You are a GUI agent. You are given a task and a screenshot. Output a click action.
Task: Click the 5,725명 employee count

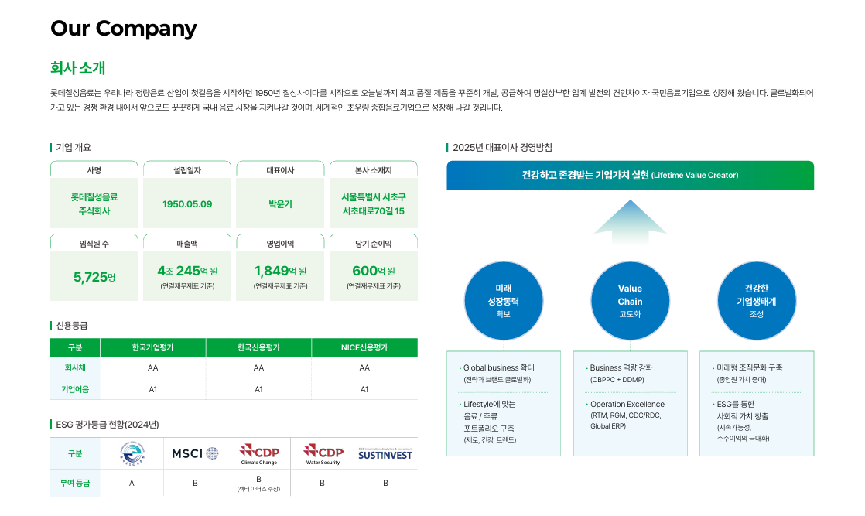click(94, 277)
